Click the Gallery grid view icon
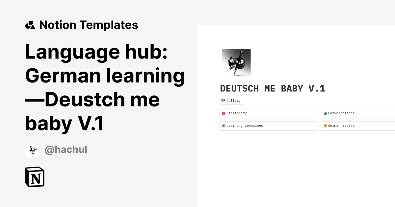Viewport: 395px width, 207px height. (x=223, y=100)
